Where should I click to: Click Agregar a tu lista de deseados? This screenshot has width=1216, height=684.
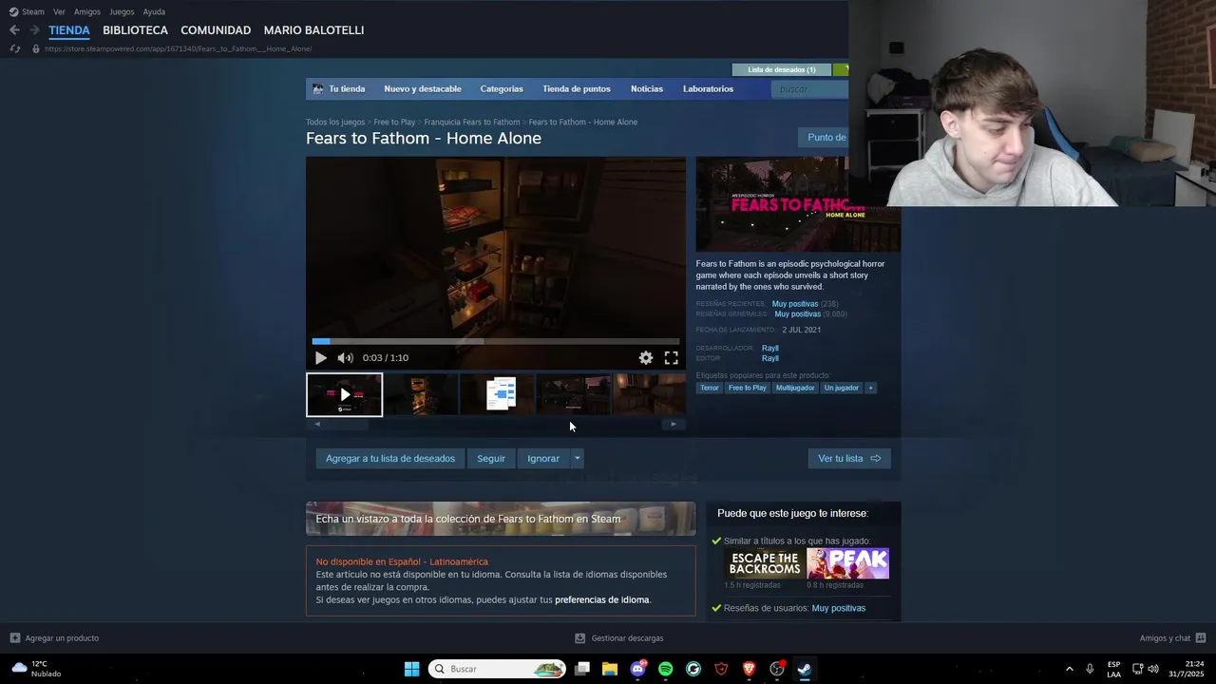click(x=390, y=459)
